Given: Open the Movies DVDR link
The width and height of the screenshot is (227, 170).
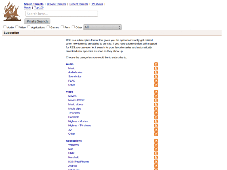Looking at the screenshot, I should tap(76, 100).
